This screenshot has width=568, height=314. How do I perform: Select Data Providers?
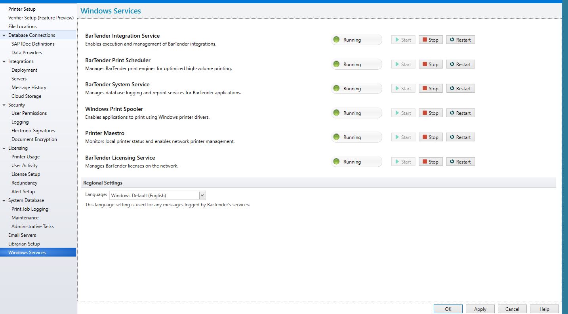(27, 53)
